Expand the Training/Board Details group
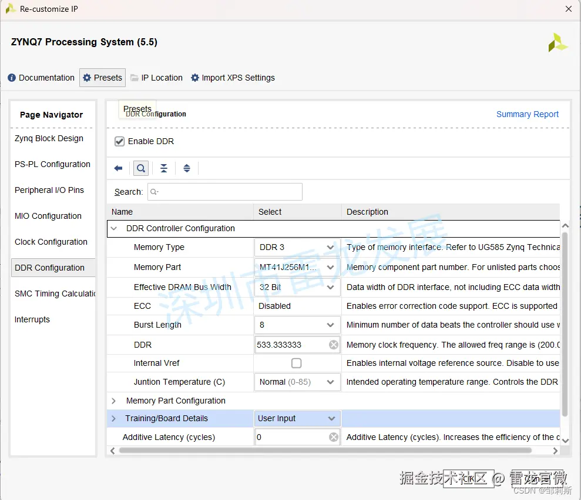 pyautogui.click(x=114, y=418)
